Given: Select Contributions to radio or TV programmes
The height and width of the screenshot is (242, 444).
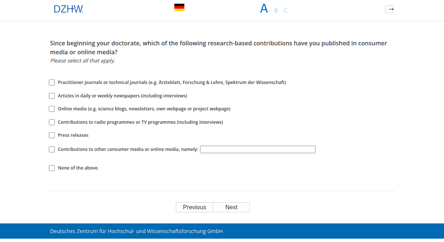Looking at the screenshot, I should [52, 122].
